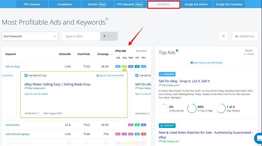This screenshot has width=262, height=146.
Task: Toggle Highlight on Sell On eBay ad
Action: (167, 74)
